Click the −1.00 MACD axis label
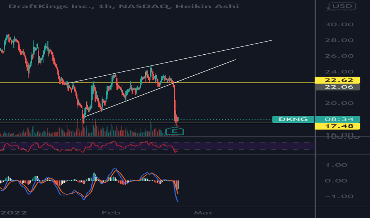 click(339, 196)
